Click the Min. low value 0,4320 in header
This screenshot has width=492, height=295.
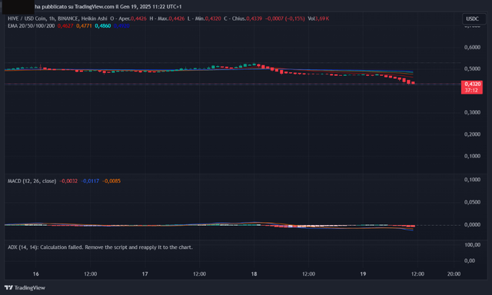pyautogui.click(x=213, y=18)
